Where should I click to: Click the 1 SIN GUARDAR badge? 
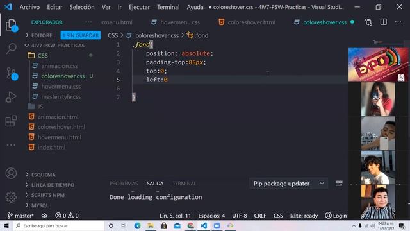tap(81, 35)
